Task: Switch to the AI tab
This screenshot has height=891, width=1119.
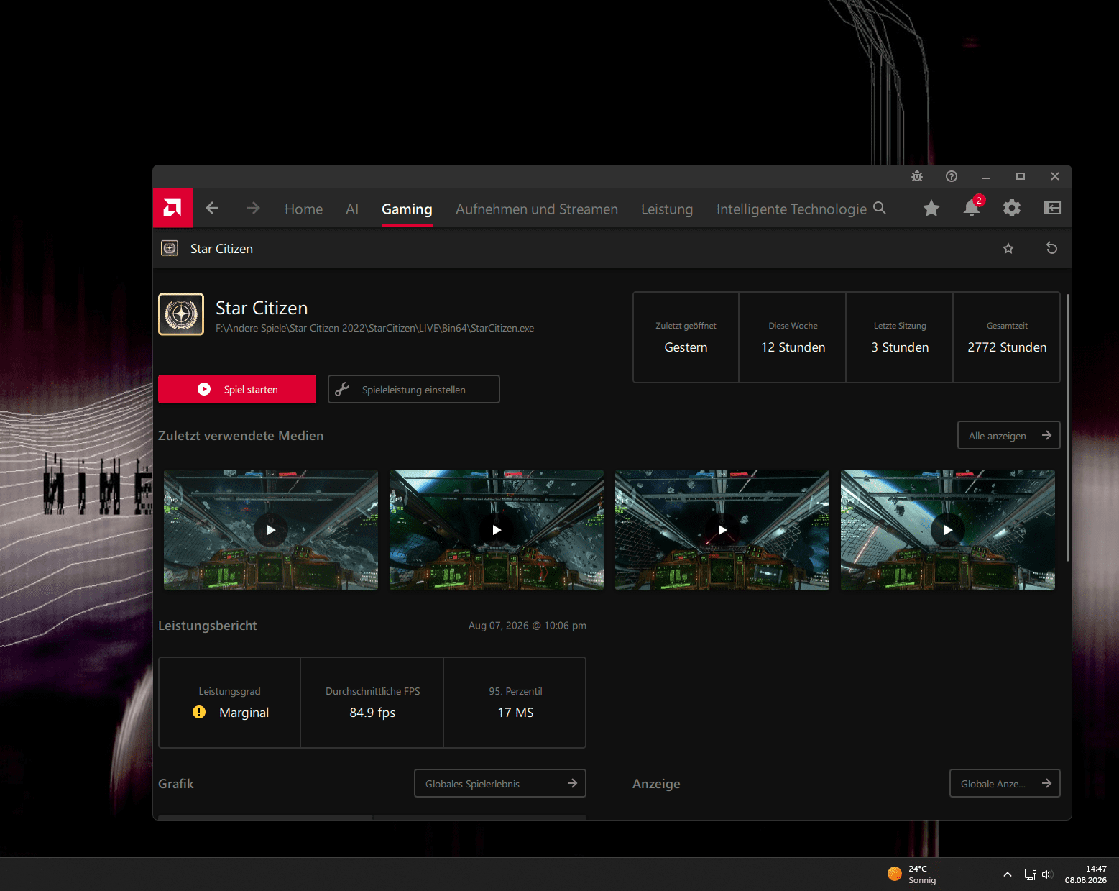Action: 352,209
